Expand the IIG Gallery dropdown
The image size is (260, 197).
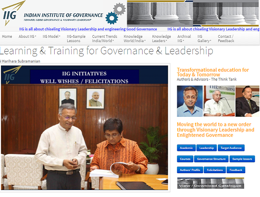pyautogui.click(x=204, y=39)
